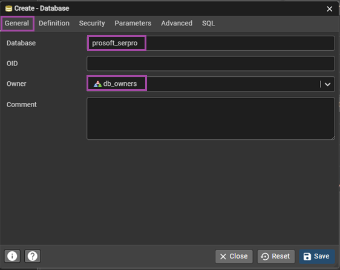Open the Security tab

tap(92, 23)
